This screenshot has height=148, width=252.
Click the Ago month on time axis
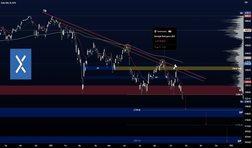point(155,146)
